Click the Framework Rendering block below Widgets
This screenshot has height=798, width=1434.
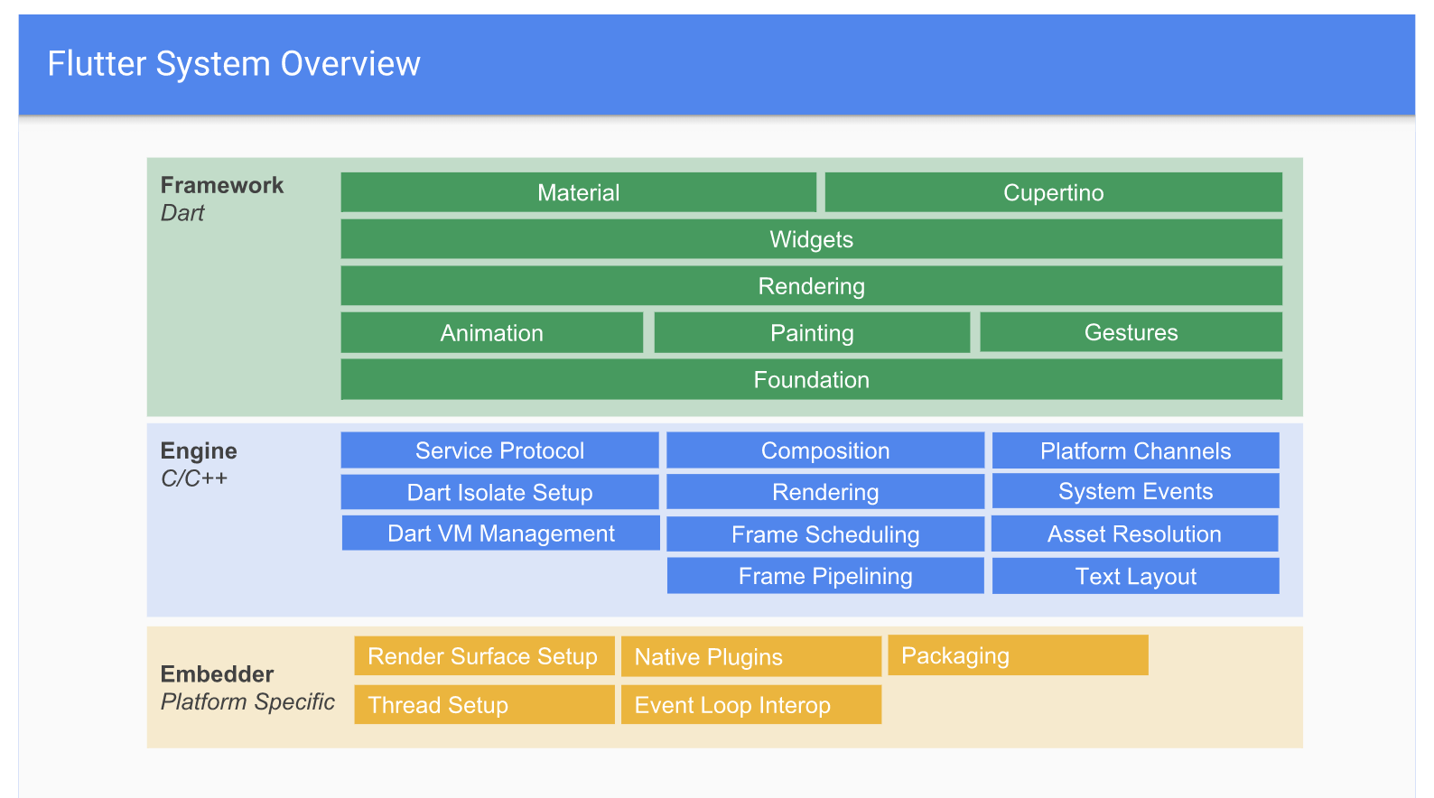(812, 286)
